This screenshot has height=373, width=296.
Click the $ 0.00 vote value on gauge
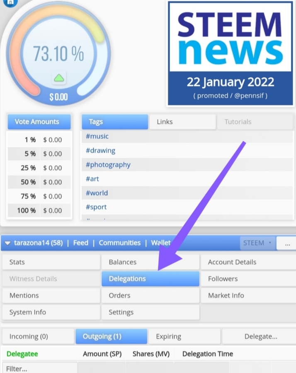coord(58,97)
